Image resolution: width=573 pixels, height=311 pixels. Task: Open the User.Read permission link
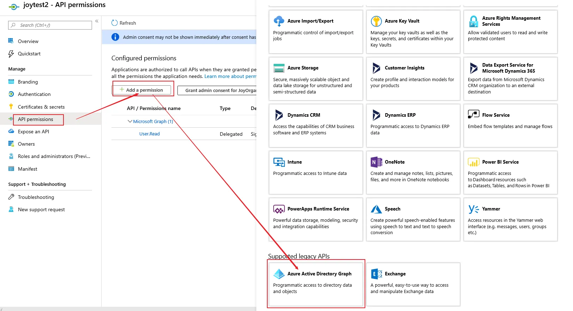click(150, 134)
